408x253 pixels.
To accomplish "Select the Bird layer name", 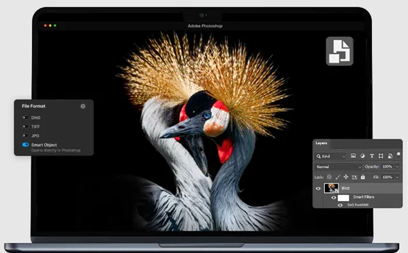I will point(345,188).
